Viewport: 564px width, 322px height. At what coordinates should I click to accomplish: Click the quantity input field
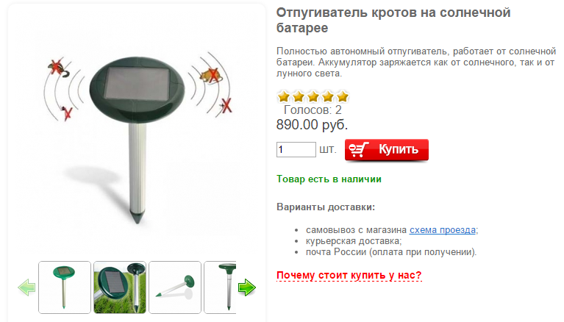(x=296, y=149)
